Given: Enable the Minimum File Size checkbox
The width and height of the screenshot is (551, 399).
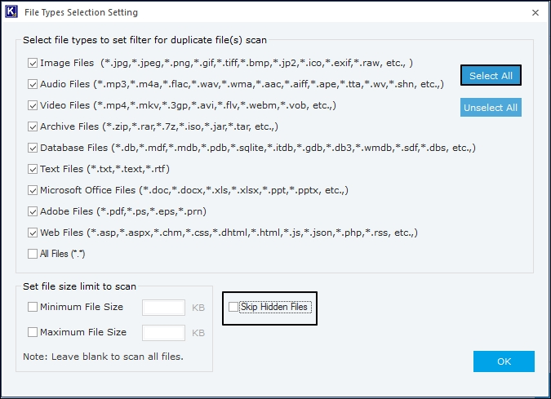Looking at the screenshot, I should click(x=33, y=307).
